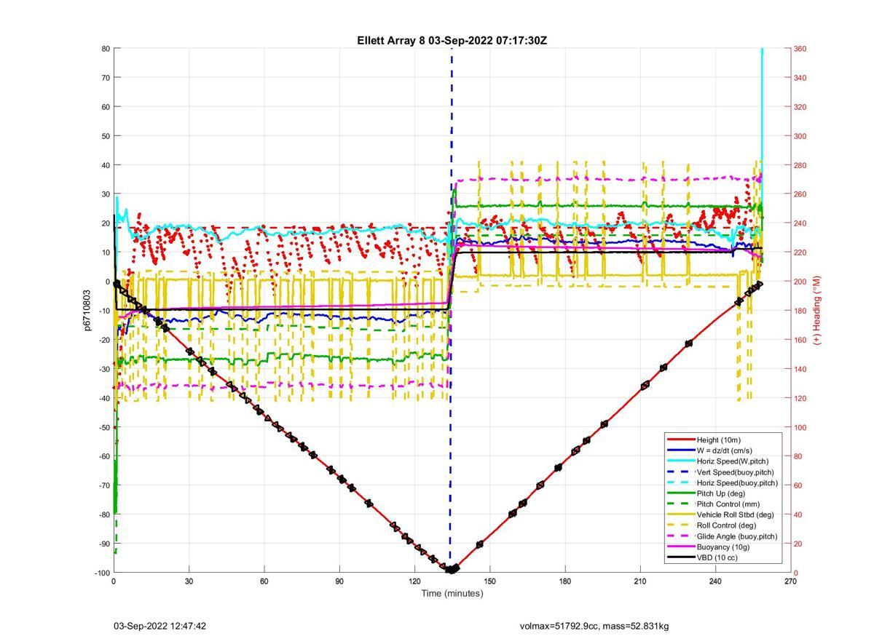Click the red line sample for Height
The image size is (874, 644).
coord(680,440)
